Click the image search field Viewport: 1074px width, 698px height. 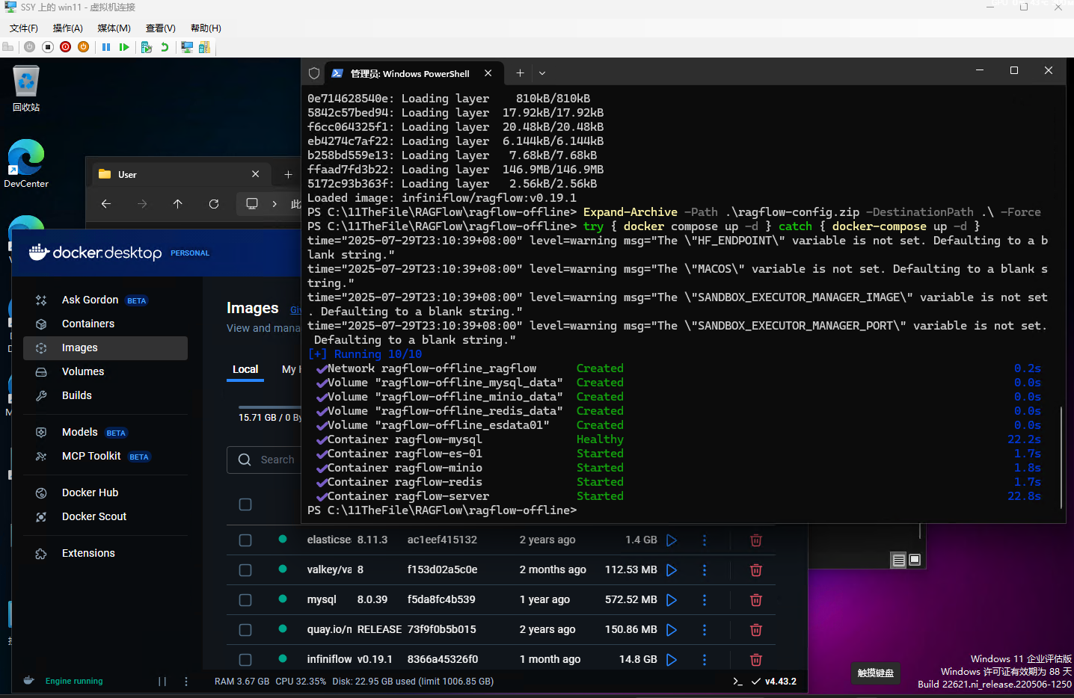click(x=277, y=460)
